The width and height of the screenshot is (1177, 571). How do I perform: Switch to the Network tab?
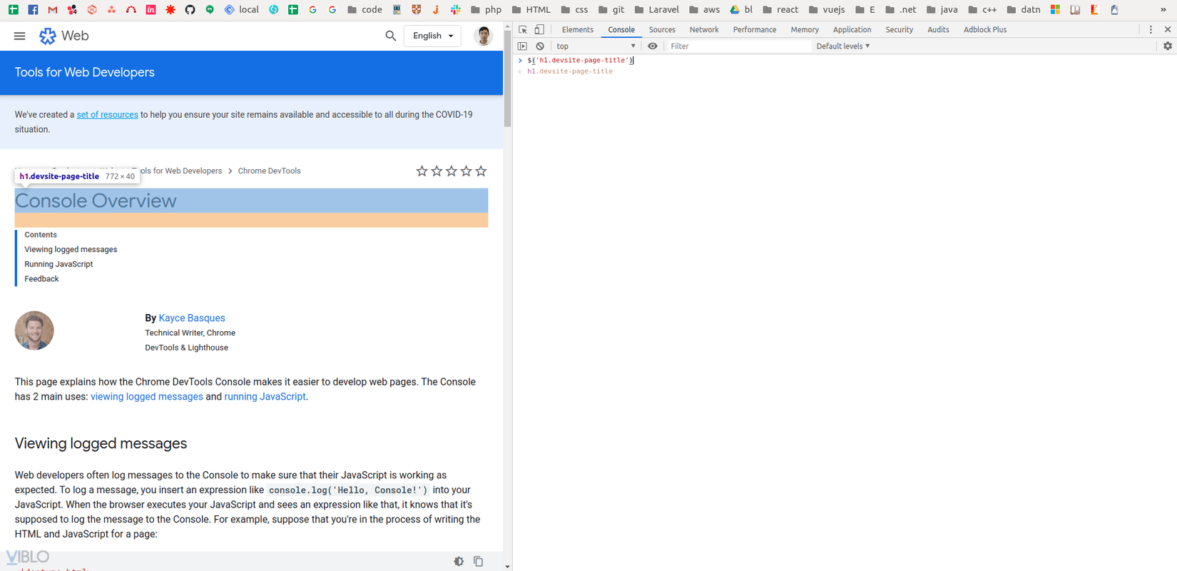pyautogui.click(x=704, y=30)
